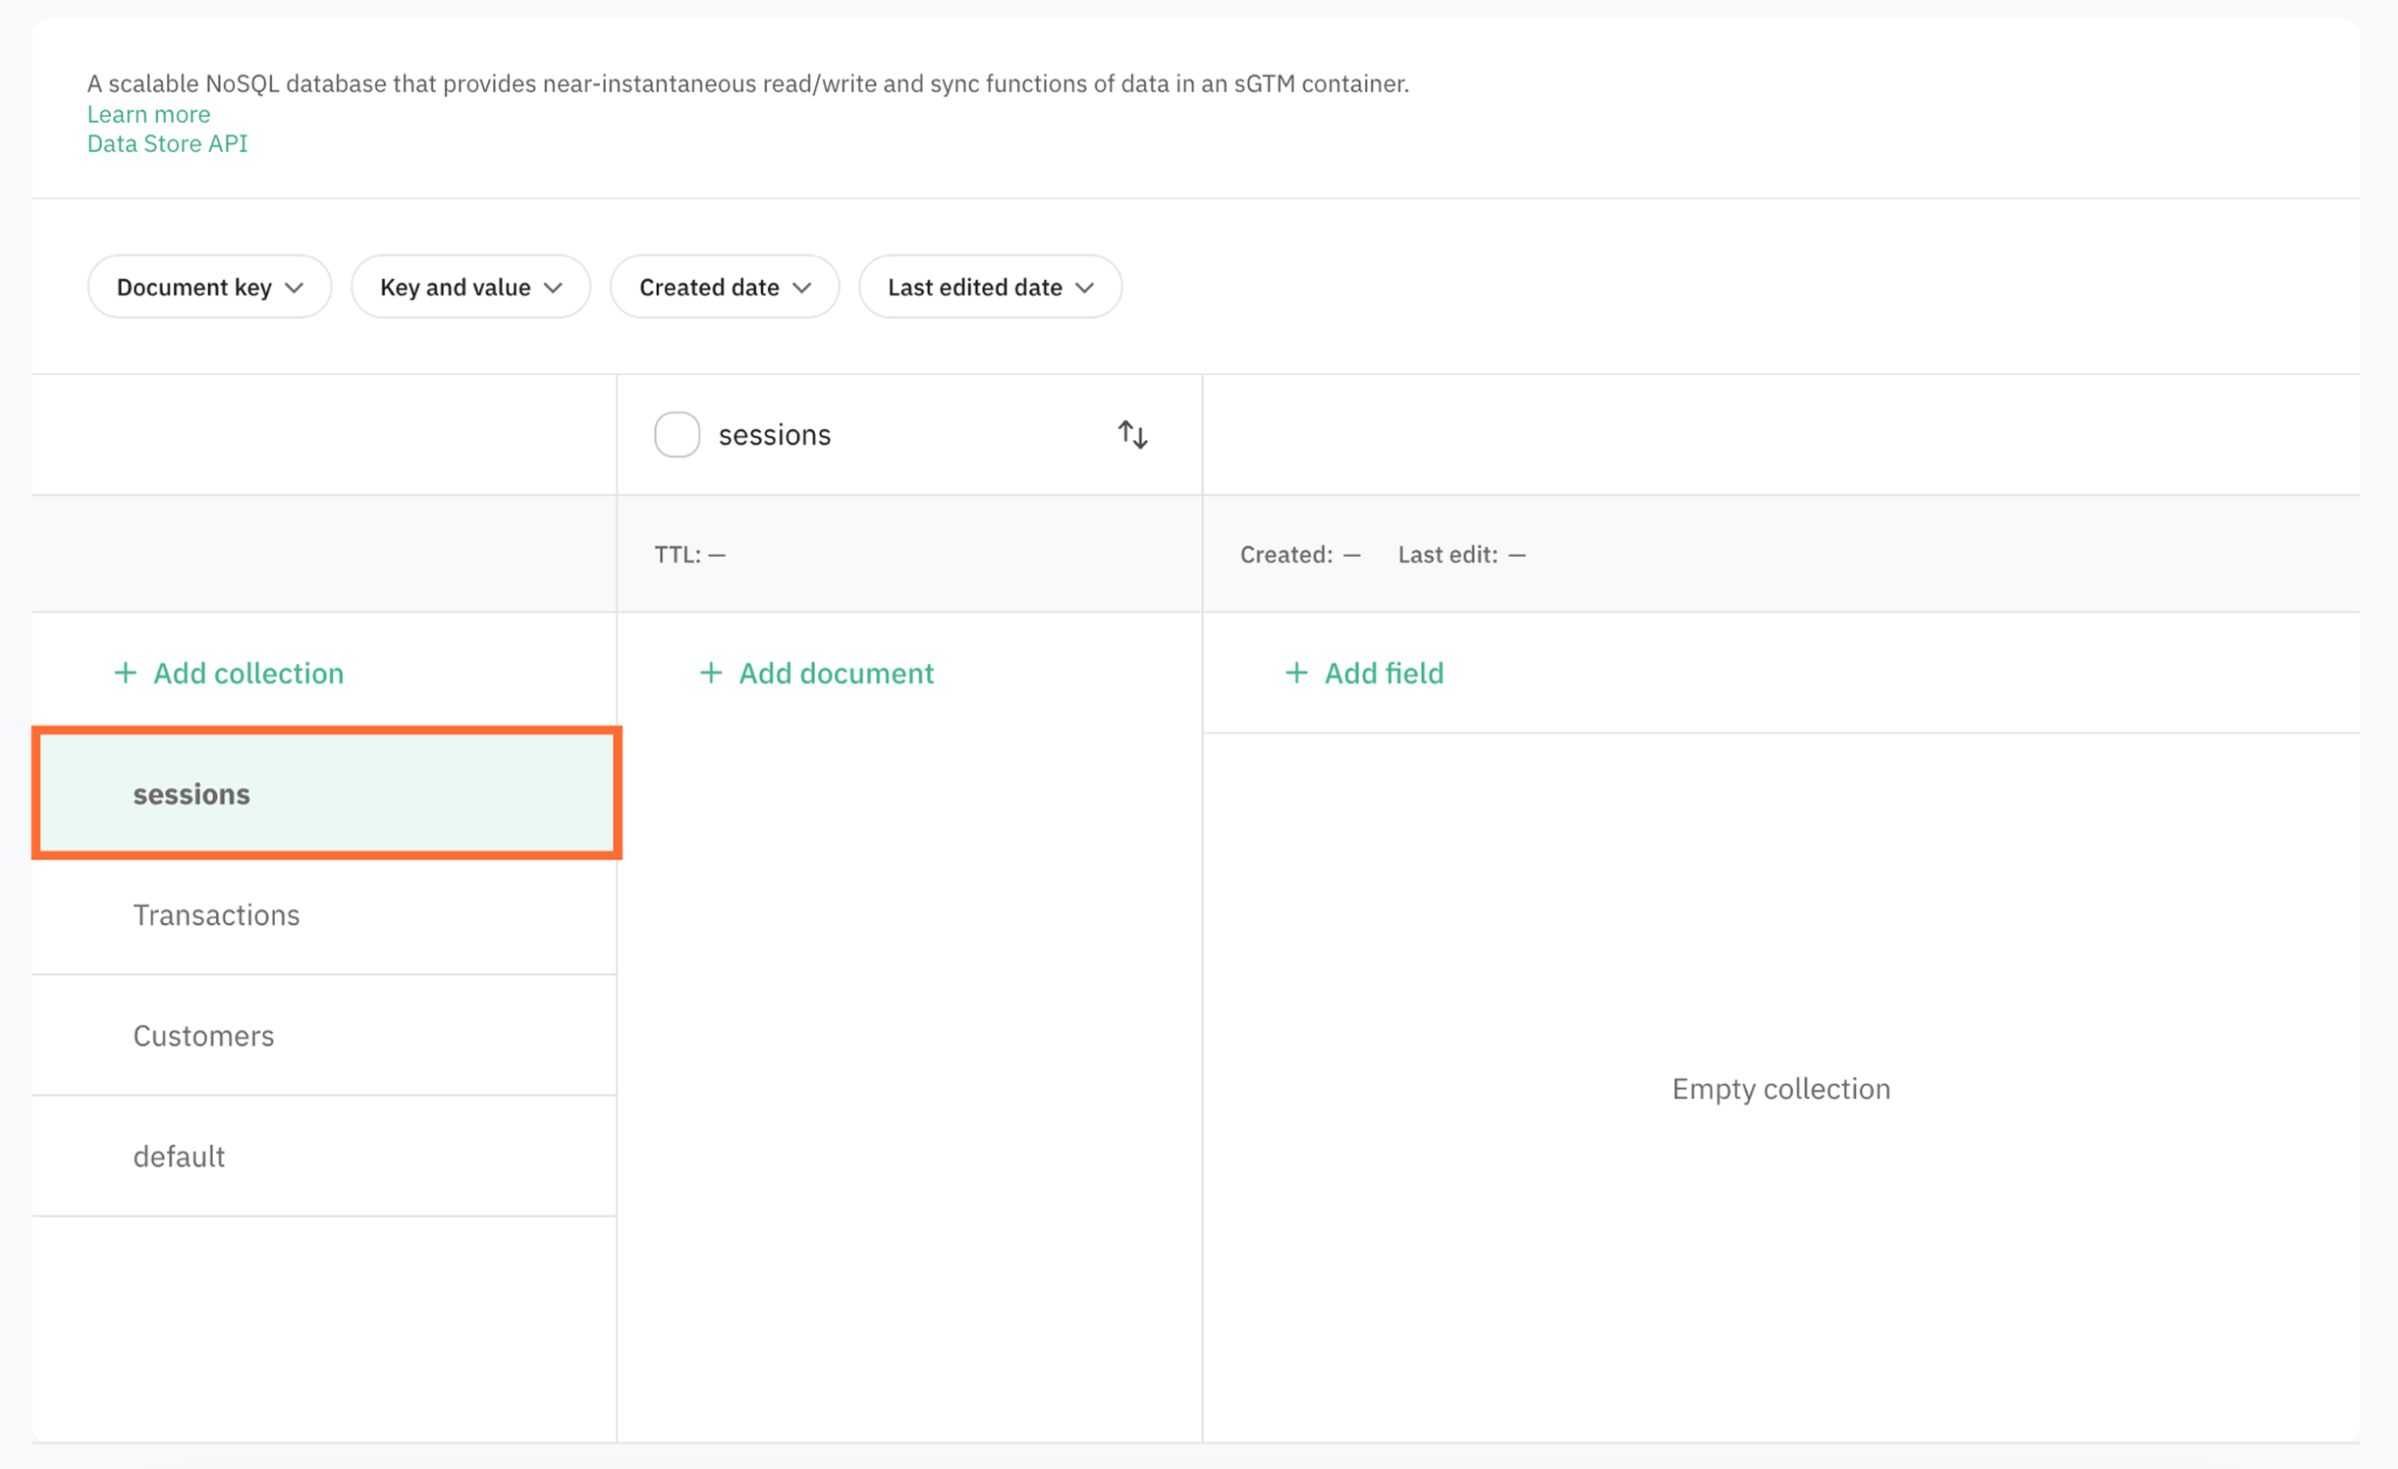Viewport: 2398px width, 1469px height.
Task: Open the Learn more link
Action: [x=148, y=114]
